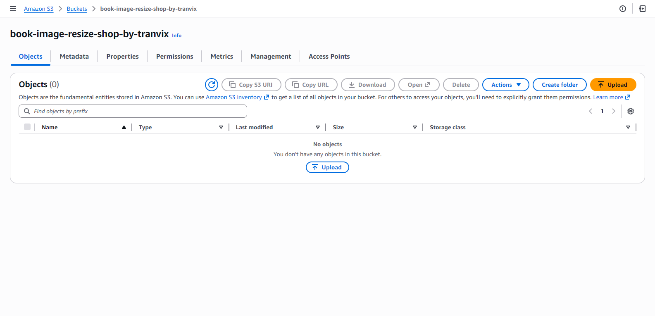Open the Amazon S3 inventory link

pos(237,97)
